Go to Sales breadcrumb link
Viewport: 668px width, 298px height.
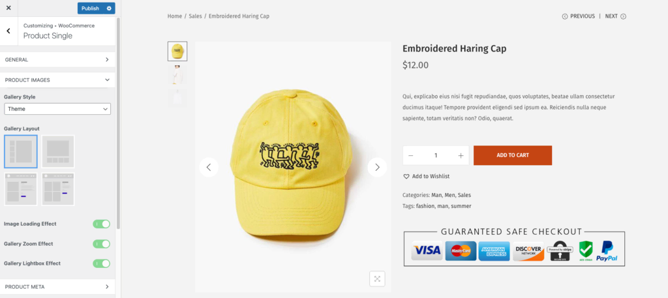click(195, 16)
